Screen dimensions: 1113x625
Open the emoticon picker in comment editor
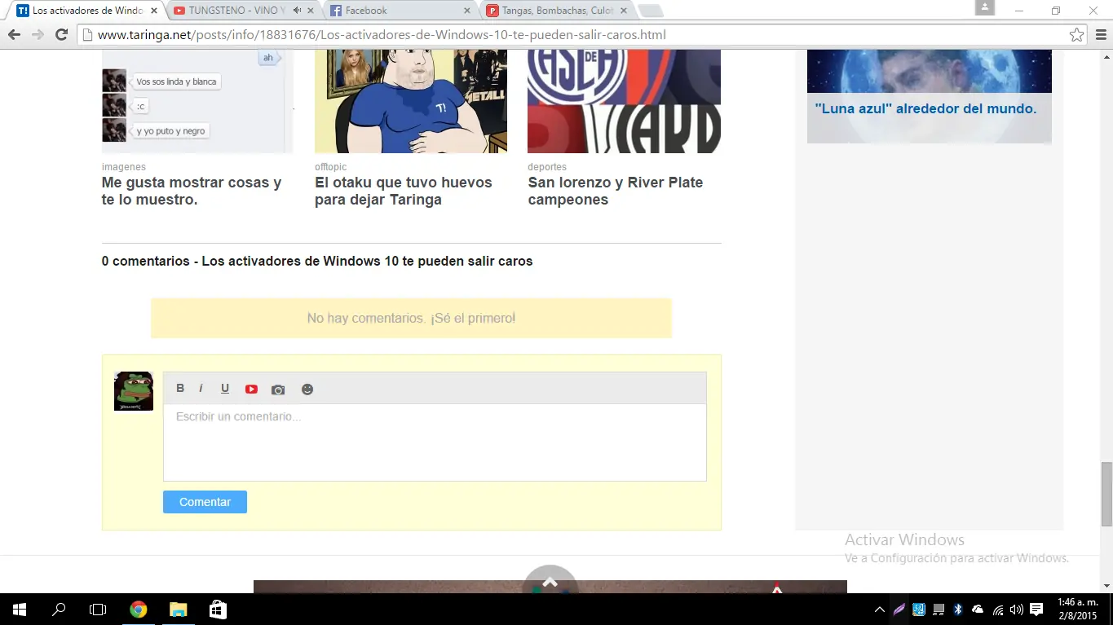coord(307,390)
